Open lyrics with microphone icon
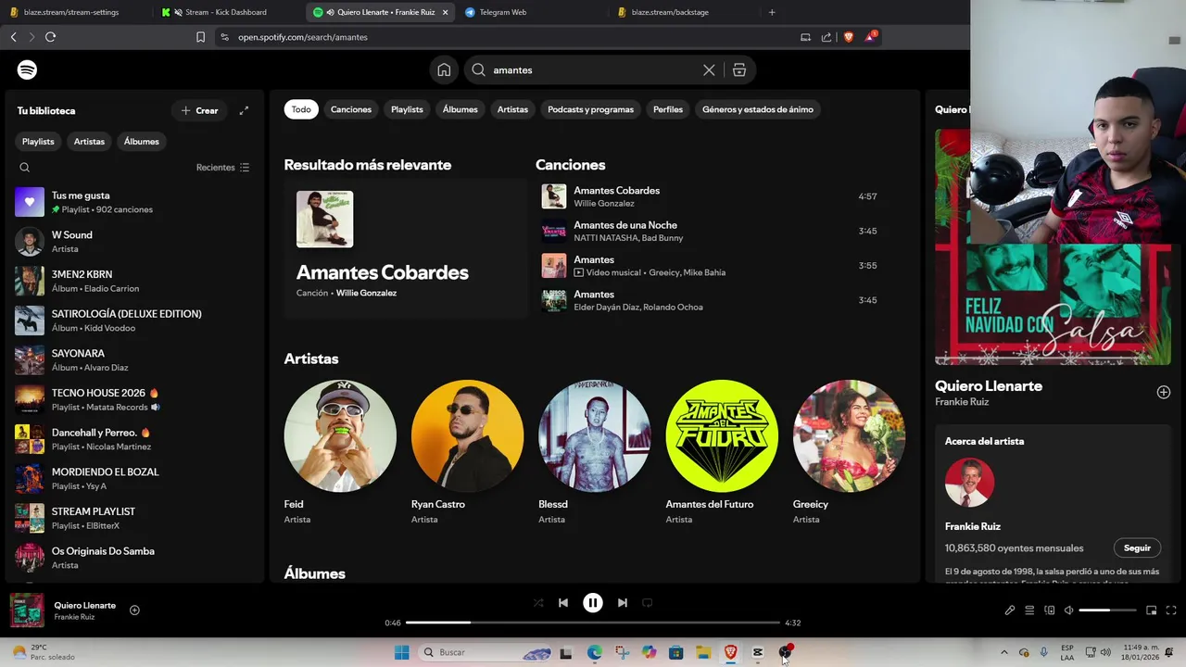Screen dimensions: 1186x667 (1010, 610)
